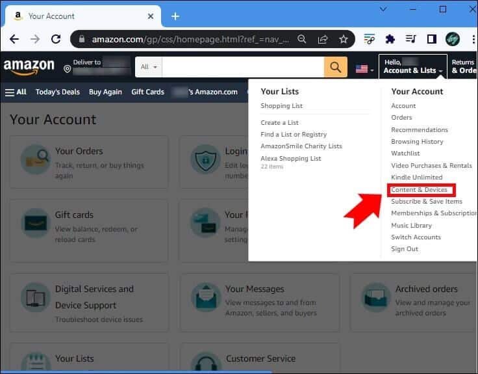This screenshot has width=478, height=374.
Task: Click the browser forward arrow
Action: click(x=35, y=39)
